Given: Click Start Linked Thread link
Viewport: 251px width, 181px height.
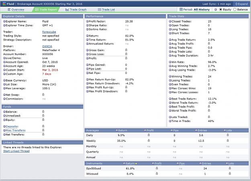Looking at the screenshot, I should pos(16,151).
